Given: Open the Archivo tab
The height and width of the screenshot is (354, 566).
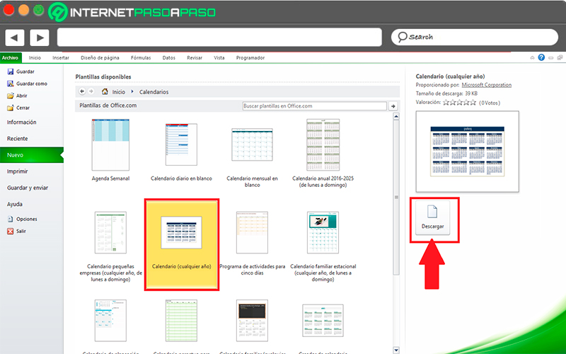Looking at the screenshot, I should 10,58.
